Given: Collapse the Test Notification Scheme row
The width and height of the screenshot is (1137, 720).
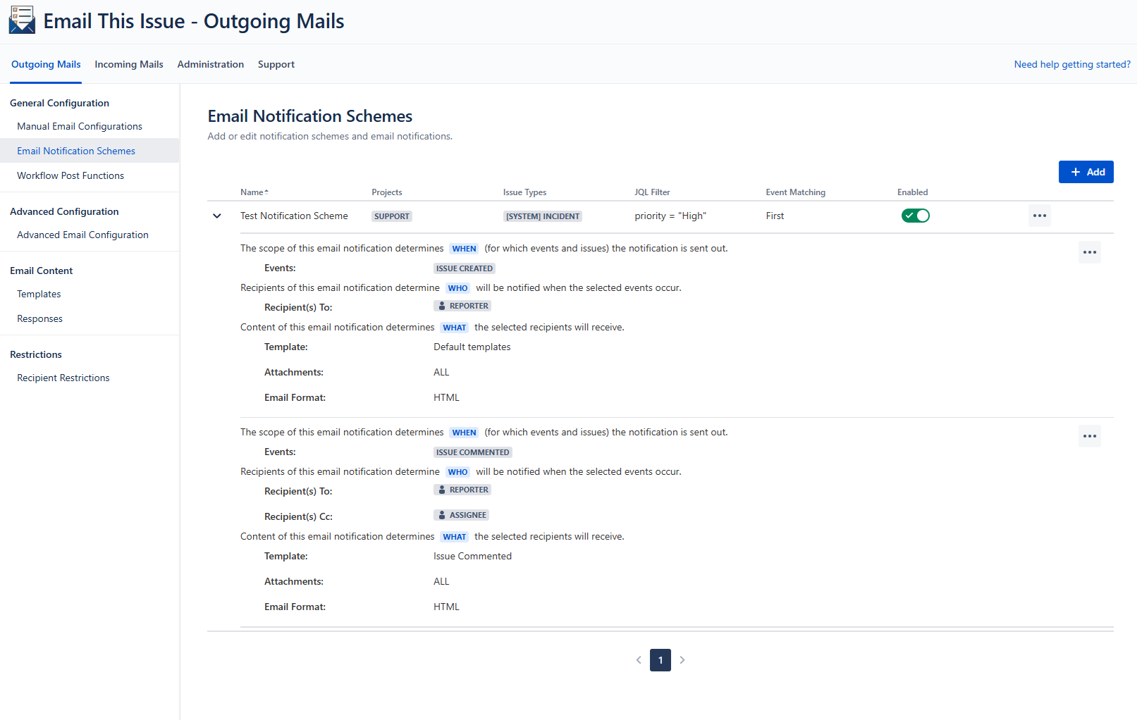Looking at the screenshot, I should tap(217, 216).
